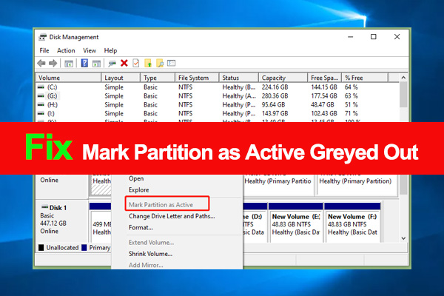Click the folder with green arrow icon

pyautogui.click(x=148, y=63)
